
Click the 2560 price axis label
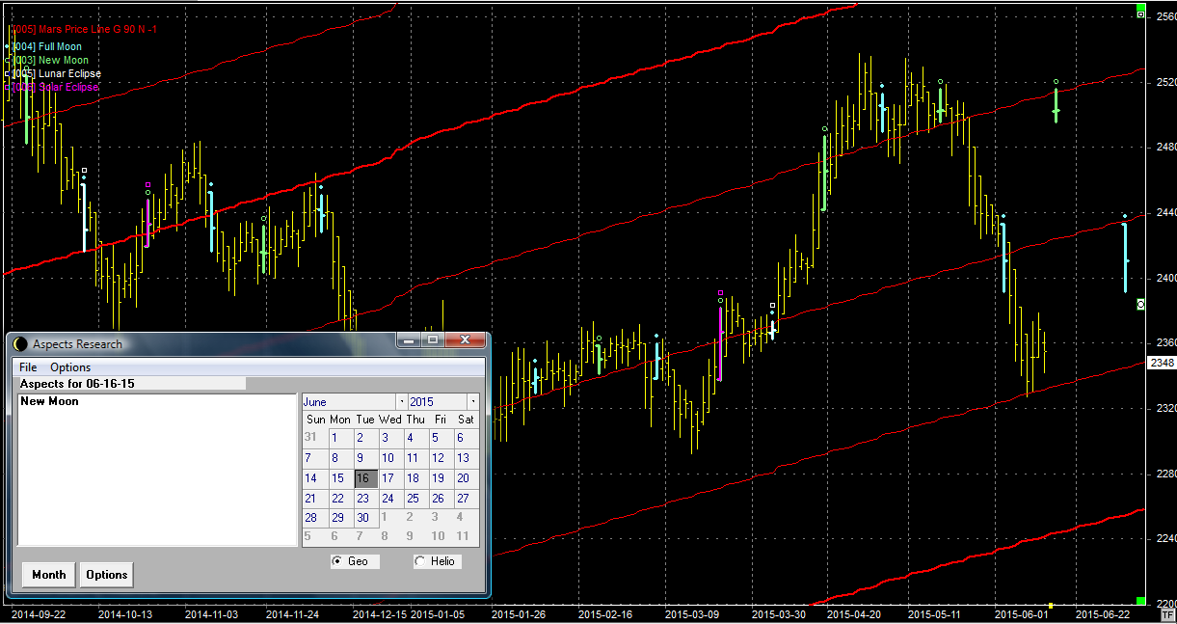(1164, 18)
